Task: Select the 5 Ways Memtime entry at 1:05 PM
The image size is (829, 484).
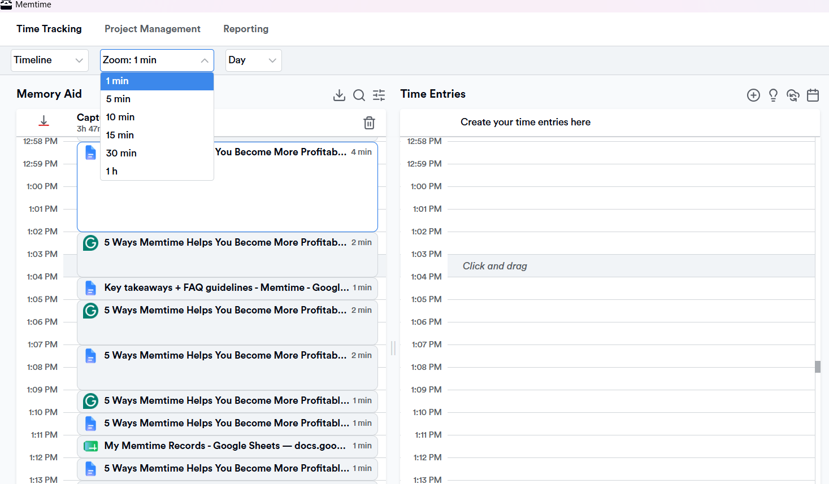Action: (227, 322)
